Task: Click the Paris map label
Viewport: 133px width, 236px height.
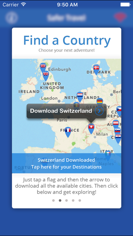Action: pyautogui.click(x=62, y=120)
